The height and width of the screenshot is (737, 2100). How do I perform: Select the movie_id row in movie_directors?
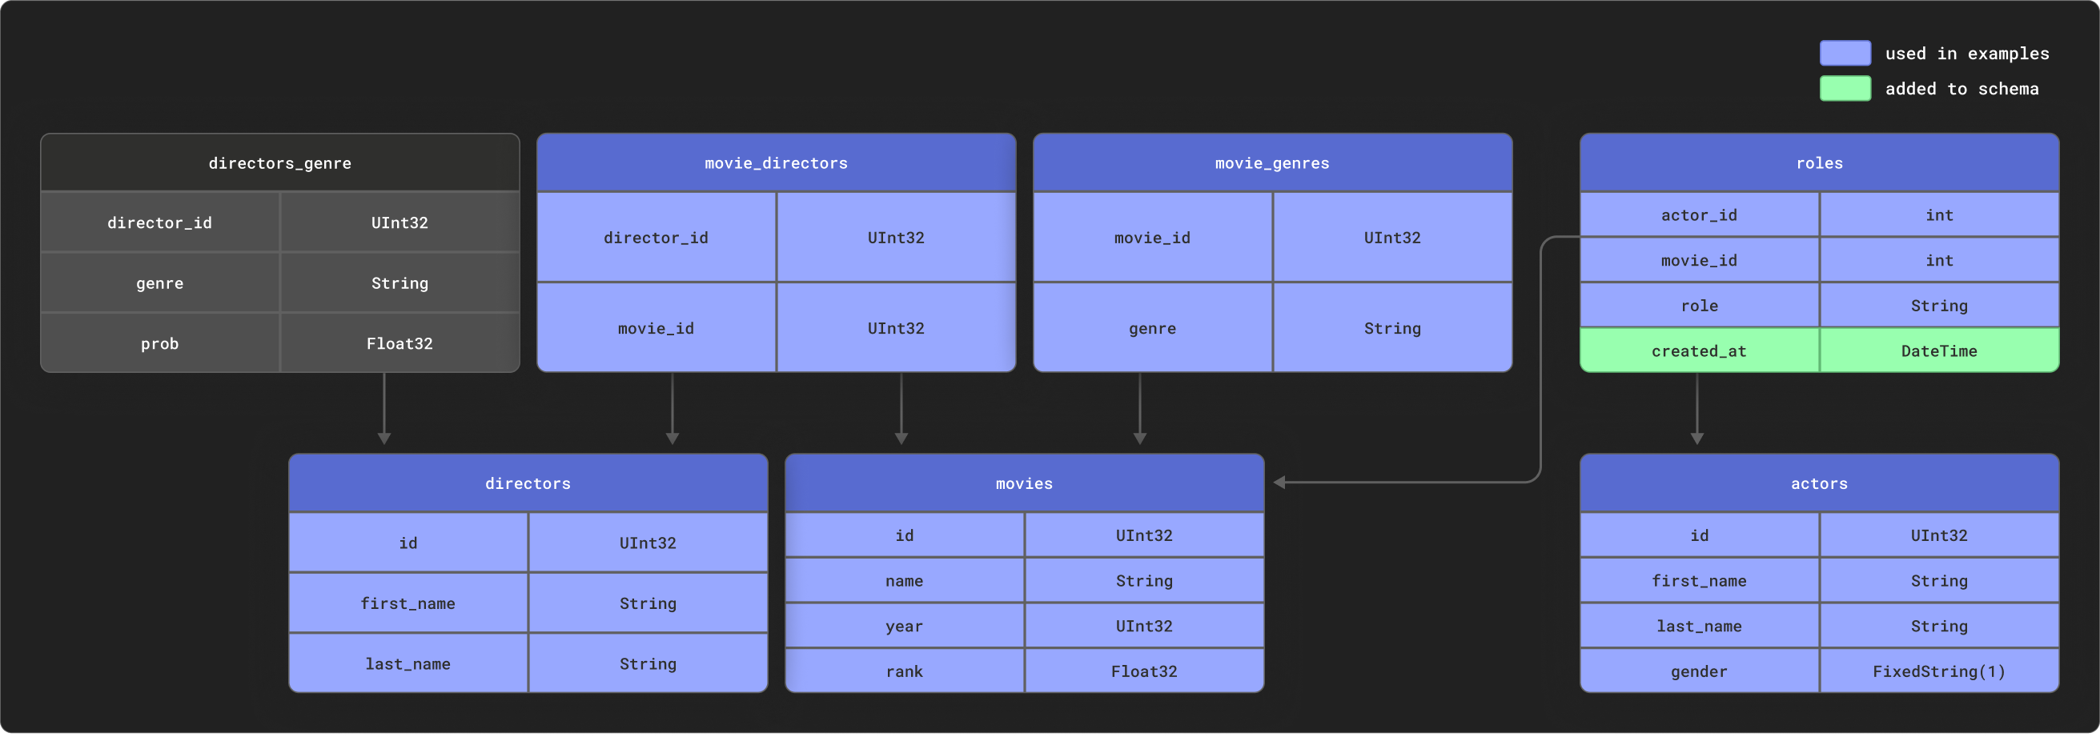click(776, 328)
